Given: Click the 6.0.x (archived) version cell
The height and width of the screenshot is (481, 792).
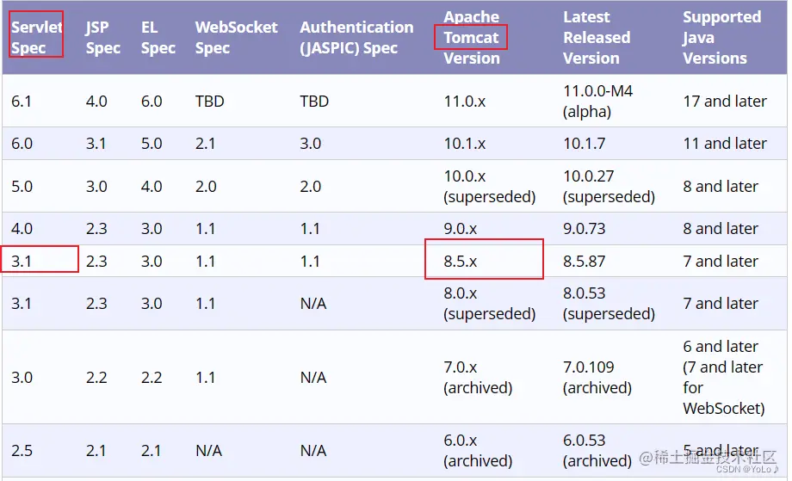Looking at the screenshot, I should pyautogui.click(x=478, y=450).
